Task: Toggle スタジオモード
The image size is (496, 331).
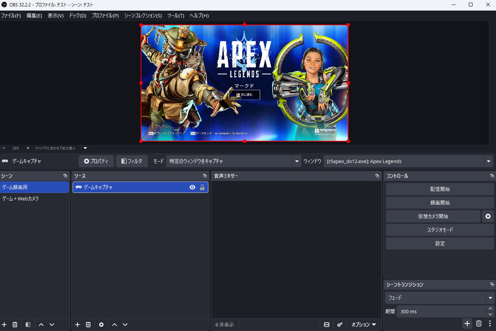Action: click(x=440, y=230)
